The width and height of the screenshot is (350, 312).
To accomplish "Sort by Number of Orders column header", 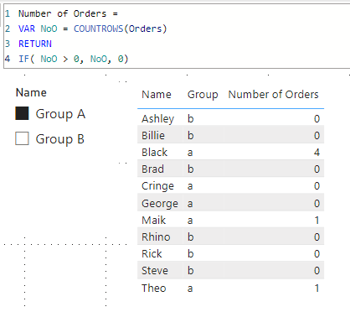I will [x=273, y=95].
